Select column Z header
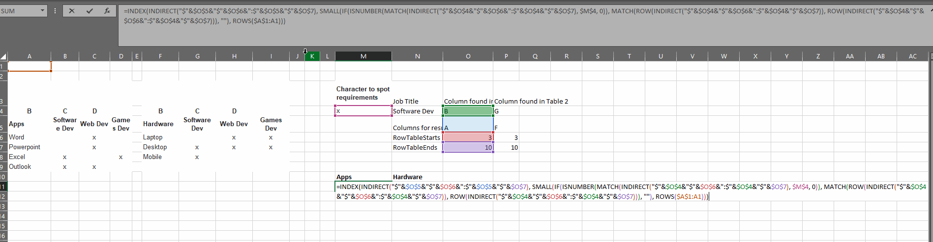Image resolution: width=933 pixels, height=242 pixels. pyautogui.click(x=818, y=56)
